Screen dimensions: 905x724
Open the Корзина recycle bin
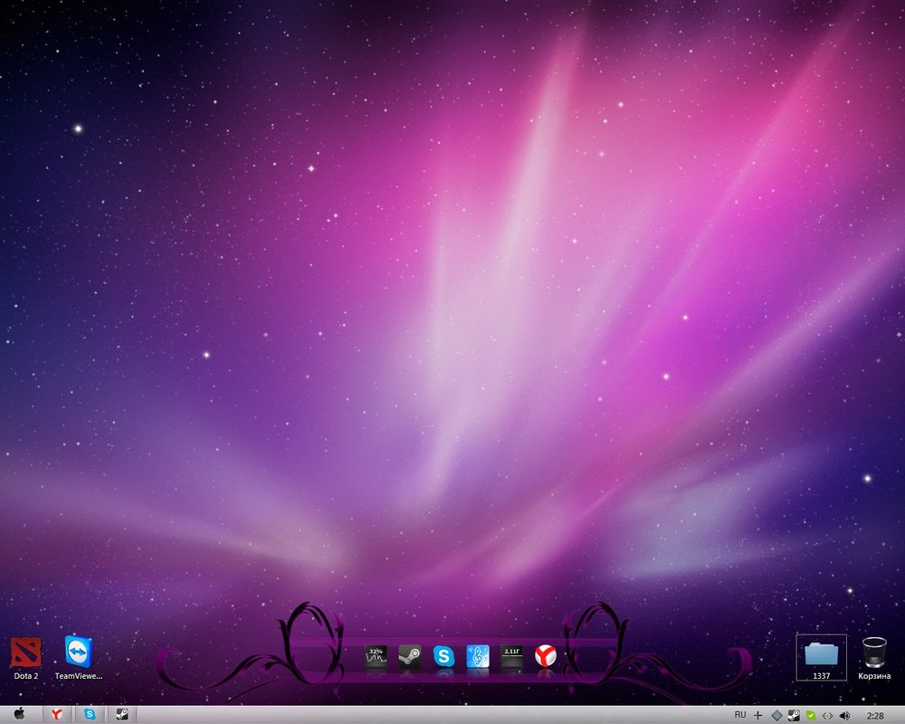click(874, 653)
